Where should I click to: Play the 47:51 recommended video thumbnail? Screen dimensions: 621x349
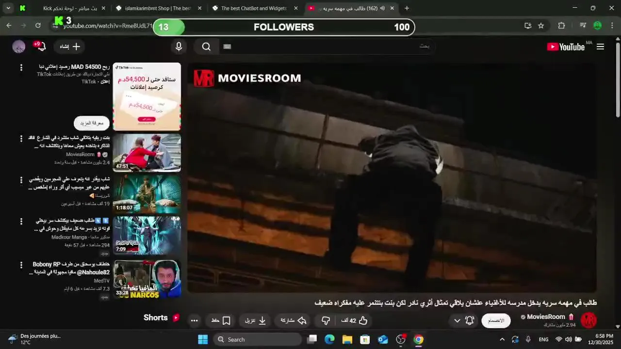[147, 153]
